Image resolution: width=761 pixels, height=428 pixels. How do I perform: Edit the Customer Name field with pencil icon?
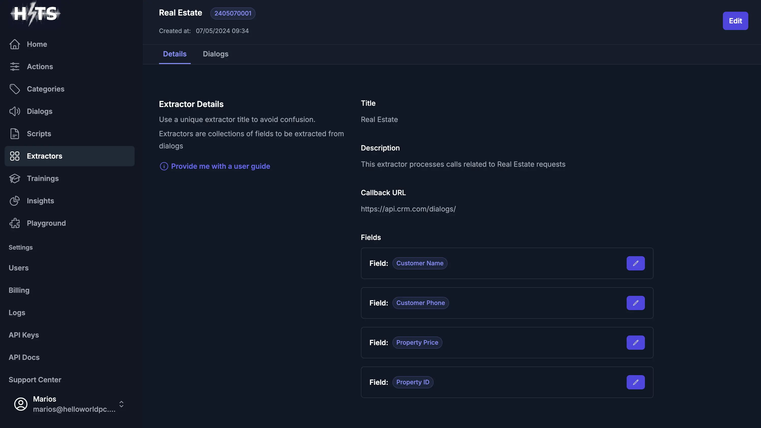636,263
